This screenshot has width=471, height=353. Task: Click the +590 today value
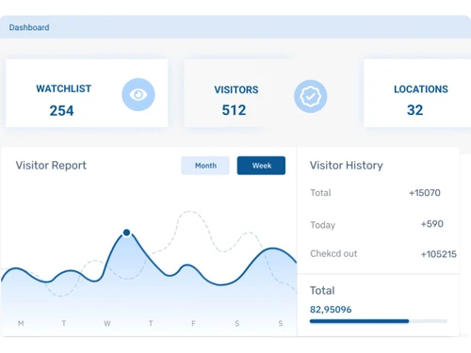(x=432, y=224)
